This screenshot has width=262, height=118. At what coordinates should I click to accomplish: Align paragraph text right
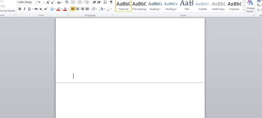[x=82, y=9]
